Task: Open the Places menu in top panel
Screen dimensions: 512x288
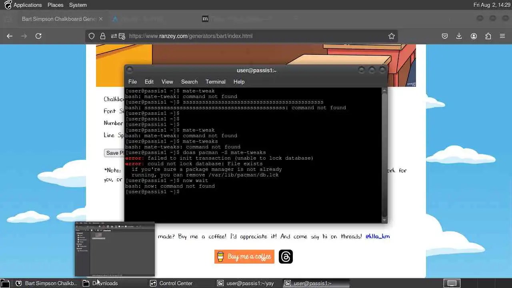Action: point(55,5)
